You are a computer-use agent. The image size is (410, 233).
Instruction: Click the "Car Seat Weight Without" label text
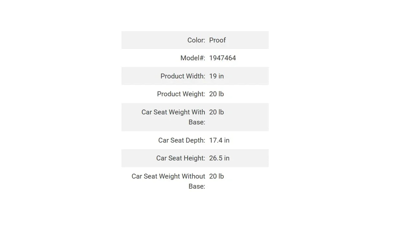click(168, 176)
